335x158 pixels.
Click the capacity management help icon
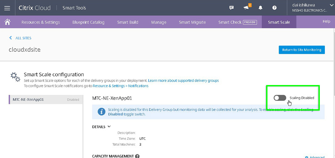[137, 156]
